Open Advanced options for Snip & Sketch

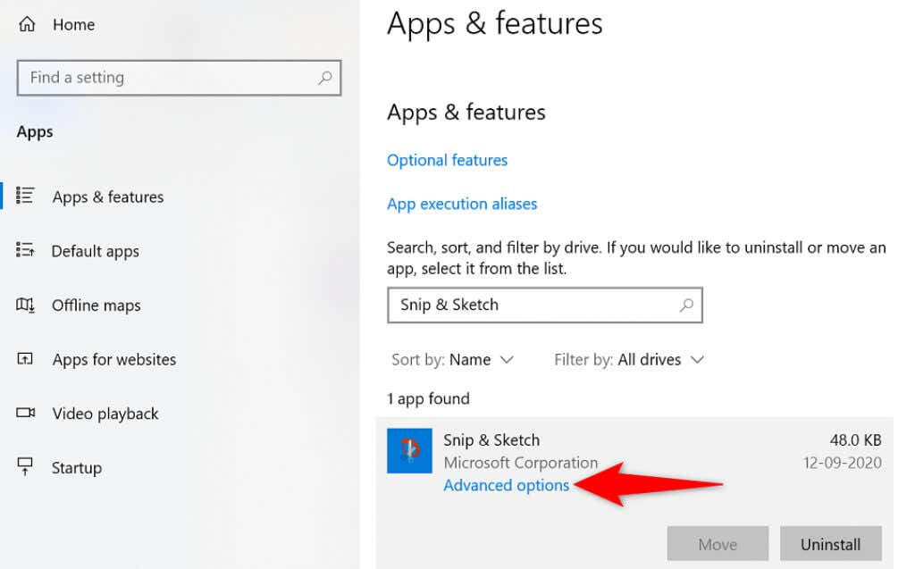[x=507, y=485]
